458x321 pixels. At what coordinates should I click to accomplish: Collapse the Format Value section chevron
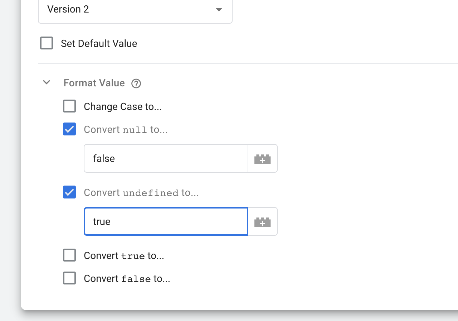47,83
